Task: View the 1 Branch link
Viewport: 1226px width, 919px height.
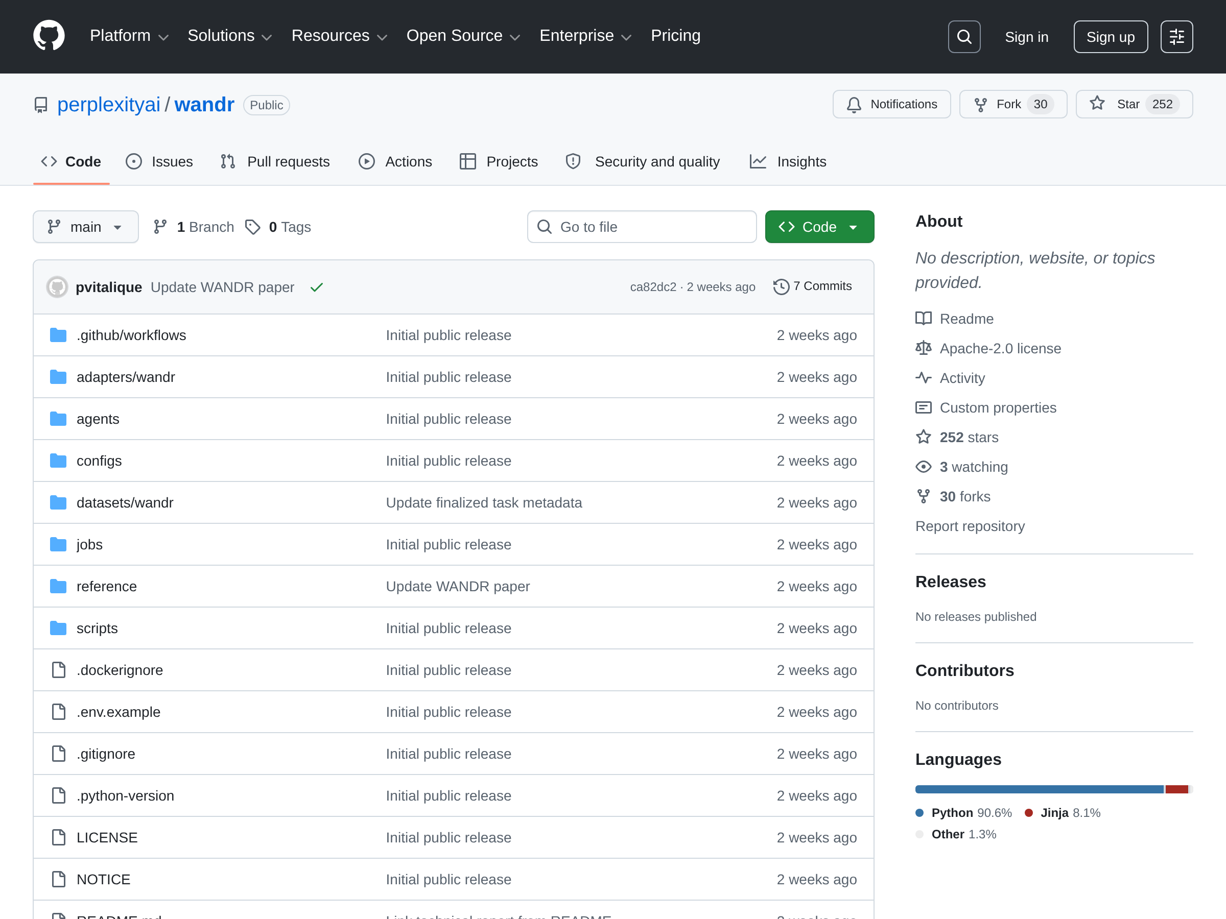Action: pyautogui.click(x=194, y=227)
